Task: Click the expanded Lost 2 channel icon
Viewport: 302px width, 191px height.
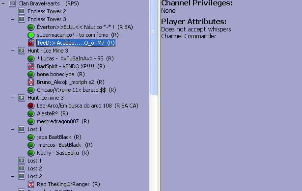Action: 22,176
